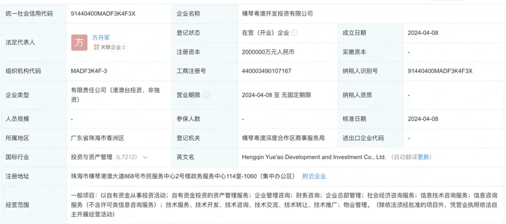The height and width of the screenshot is (224, 506).
Task: Expand the 投资与资产管理 industry dropdown arrow
Action: point(145,157)
